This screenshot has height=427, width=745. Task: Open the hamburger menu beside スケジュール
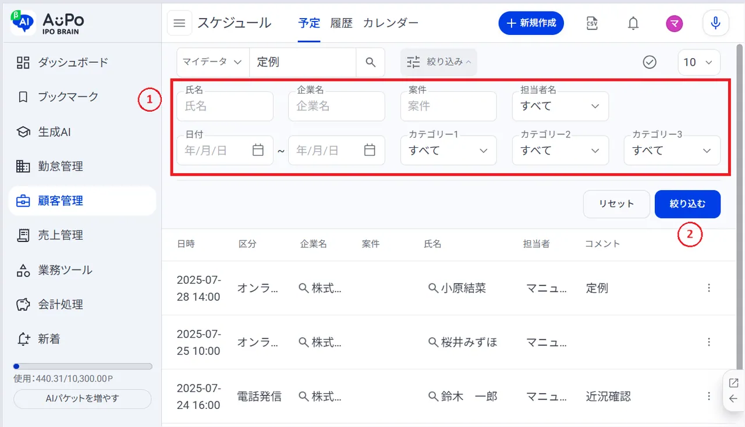pyautogui.click(x=179, y=23)
